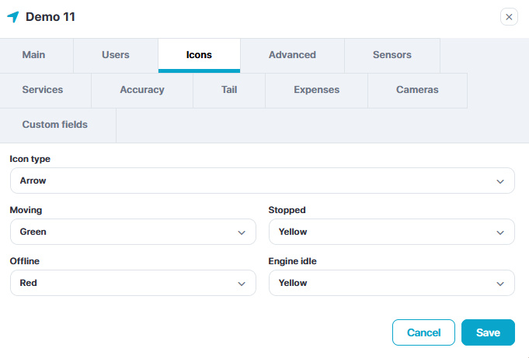
Task: Open the Offline color dropdown
Action: [133, 283]
